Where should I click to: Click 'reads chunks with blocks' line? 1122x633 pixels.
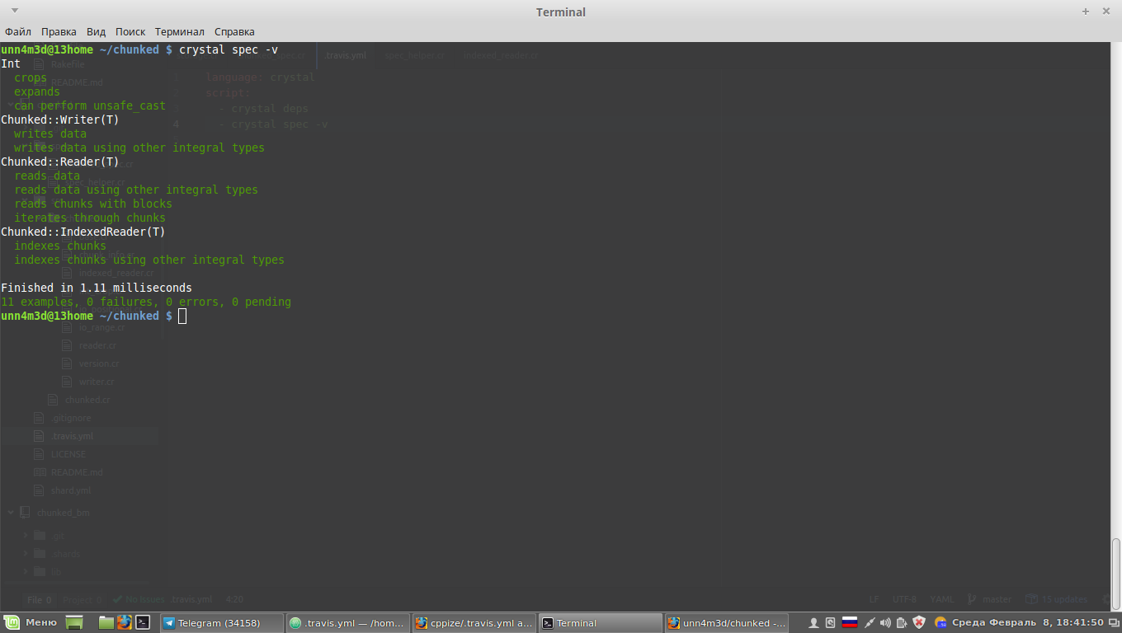tap(93, 204)
